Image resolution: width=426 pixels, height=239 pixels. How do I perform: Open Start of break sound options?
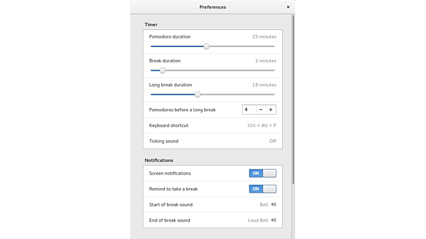(212, 205)
